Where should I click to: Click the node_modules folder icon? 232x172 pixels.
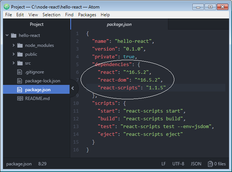point(20,45)
